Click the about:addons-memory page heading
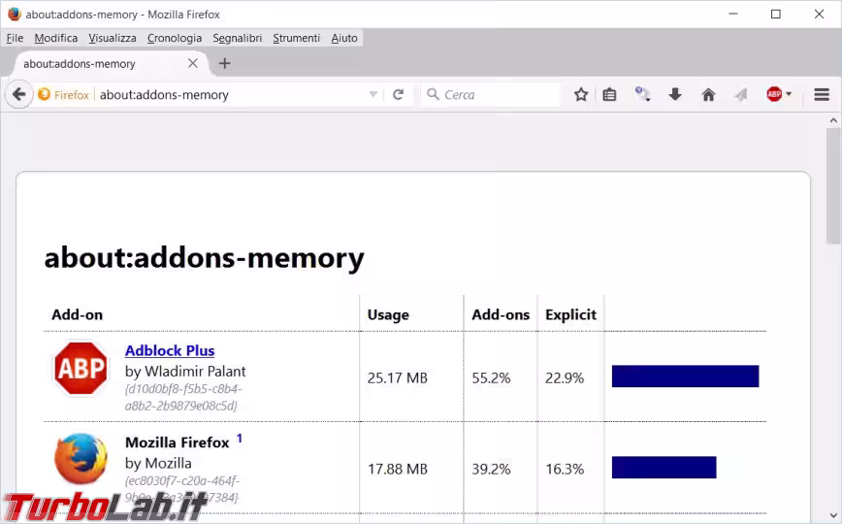The image size is (842, 524). coord(204,257)
